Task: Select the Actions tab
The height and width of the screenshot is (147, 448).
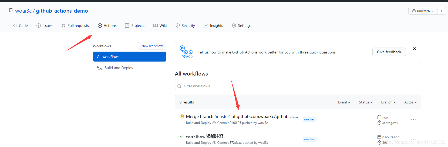Action: 107,26
